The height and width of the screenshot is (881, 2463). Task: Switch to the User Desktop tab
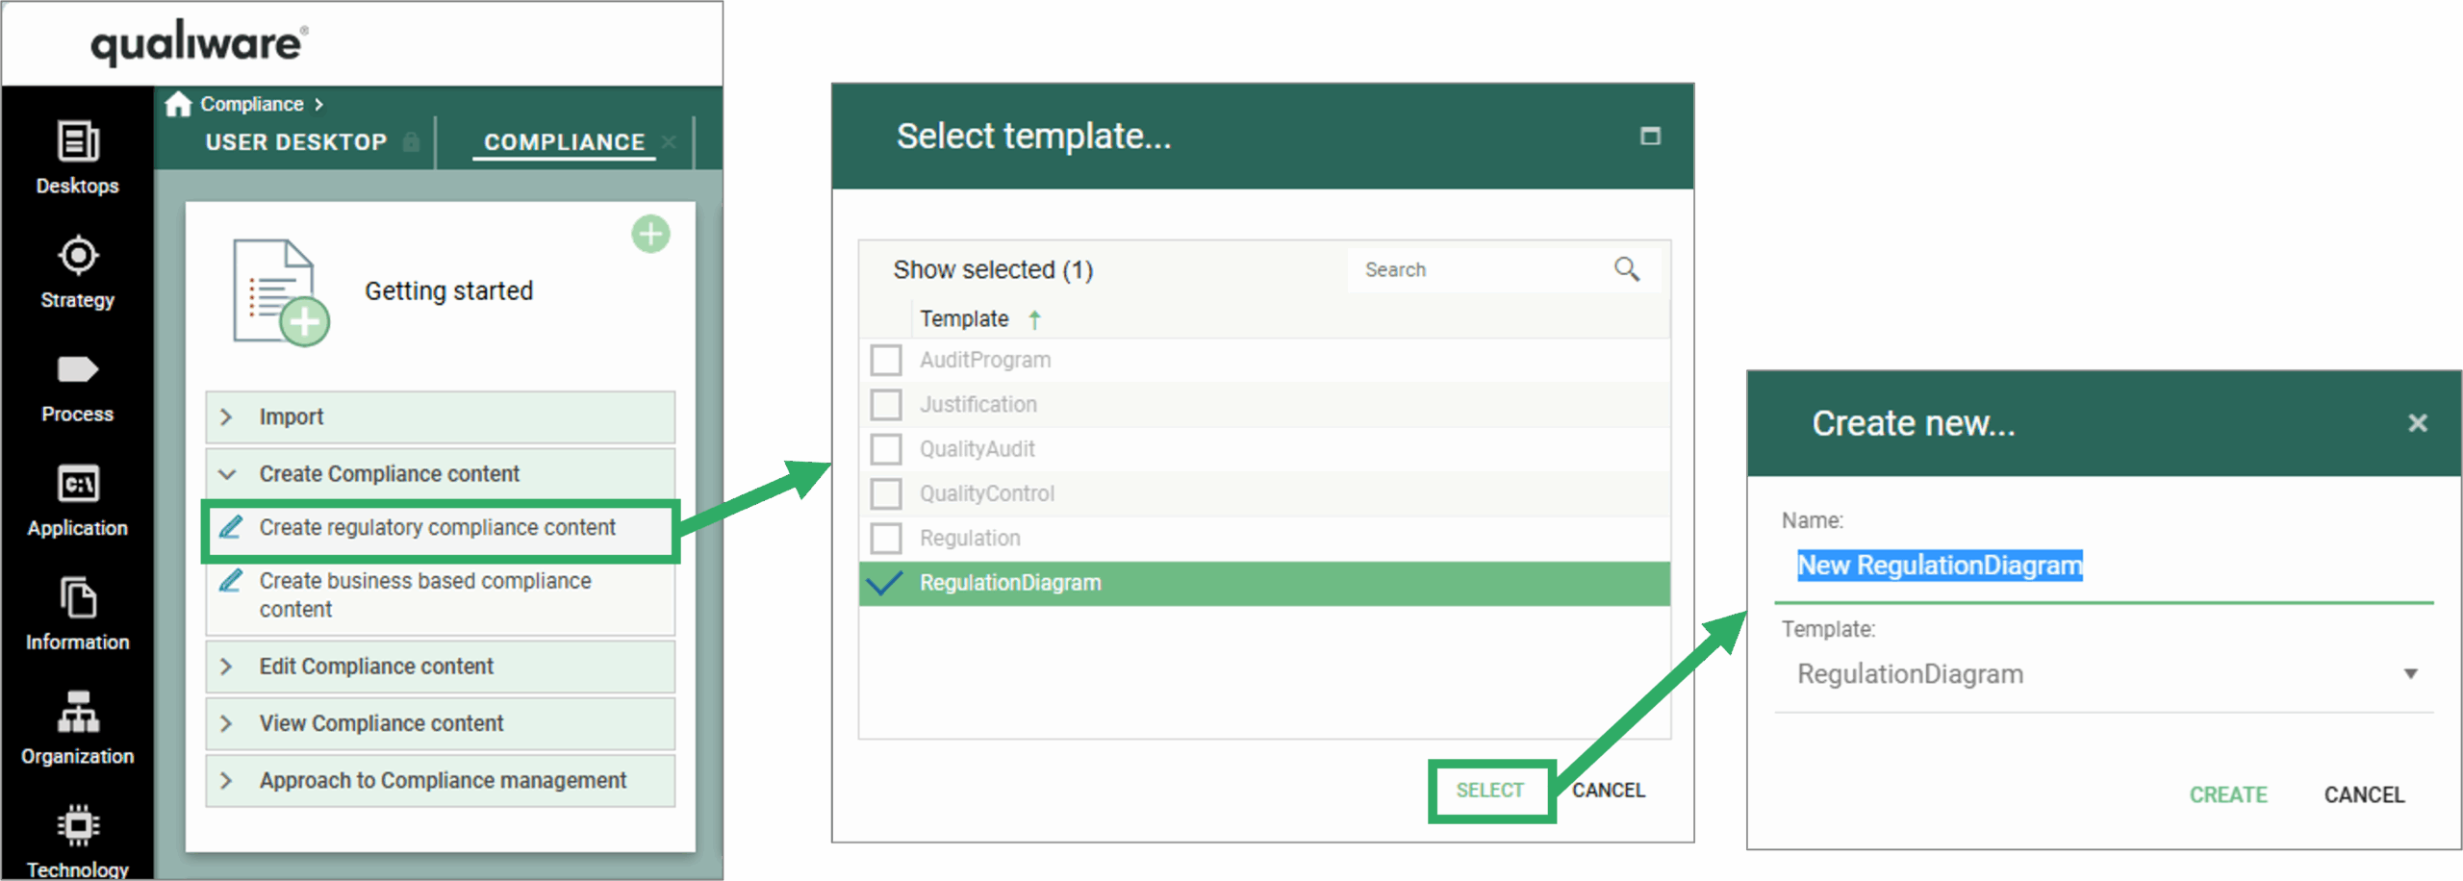pos(295,142)
